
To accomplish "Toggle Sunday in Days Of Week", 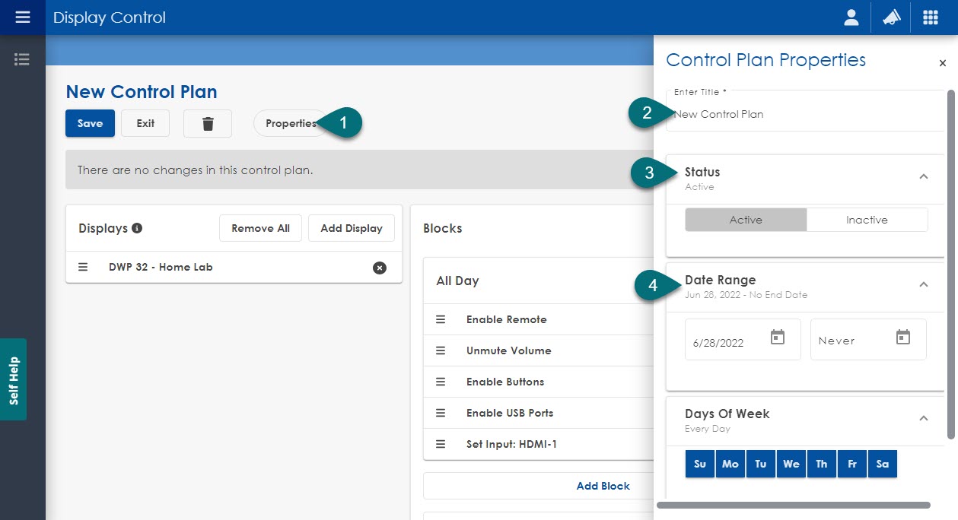I will 700,464.
